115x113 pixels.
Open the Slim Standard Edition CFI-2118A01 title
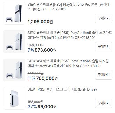(70, 35)
